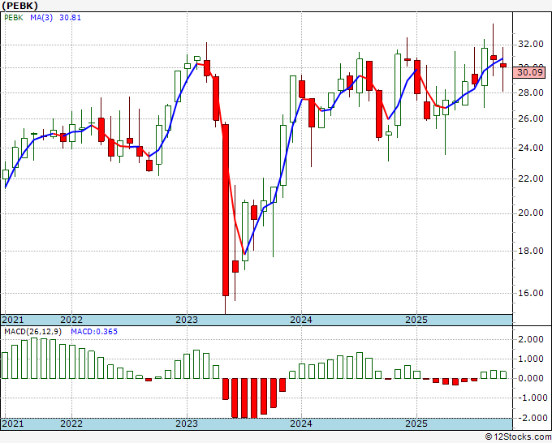Click the 26.00 price axis label

(x=530, y=118)
